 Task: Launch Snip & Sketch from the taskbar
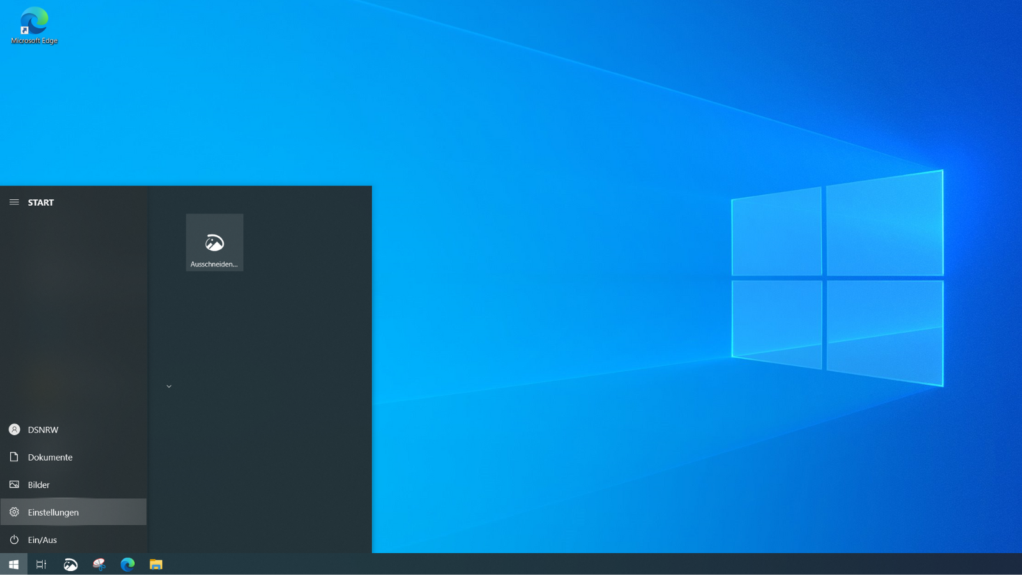(x=70, y=564)
